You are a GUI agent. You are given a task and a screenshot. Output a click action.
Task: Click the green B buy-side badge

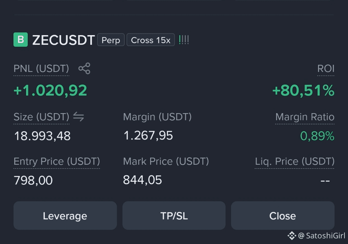click(21, 40)
